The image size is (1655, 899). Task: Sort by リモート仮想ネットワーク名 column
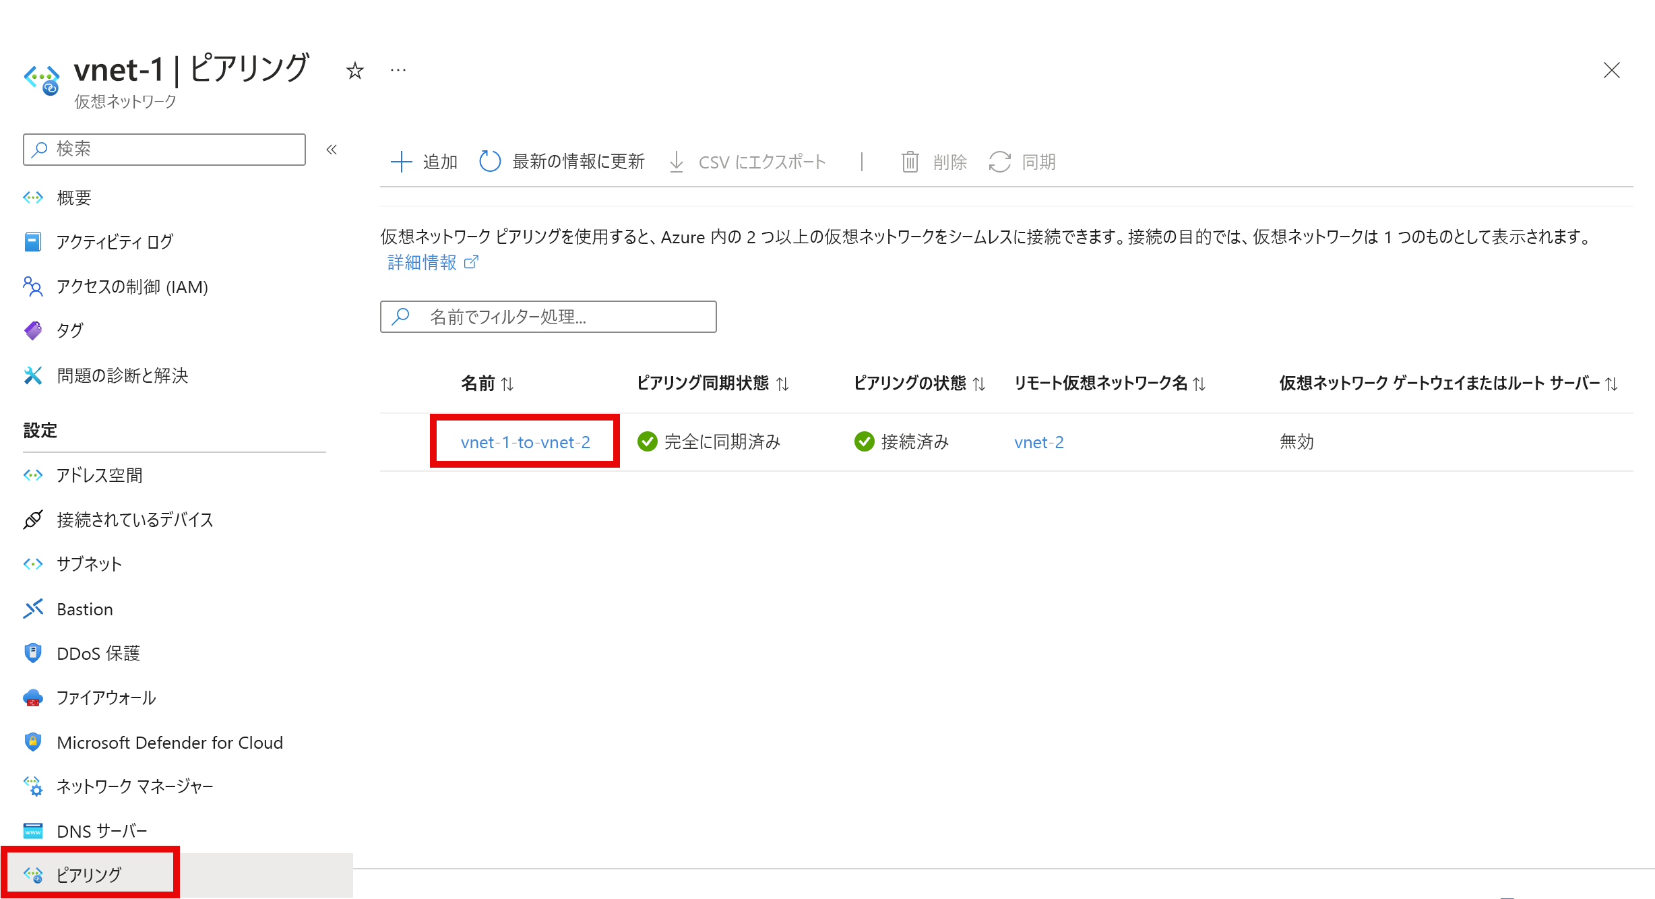pos(1110,383)
